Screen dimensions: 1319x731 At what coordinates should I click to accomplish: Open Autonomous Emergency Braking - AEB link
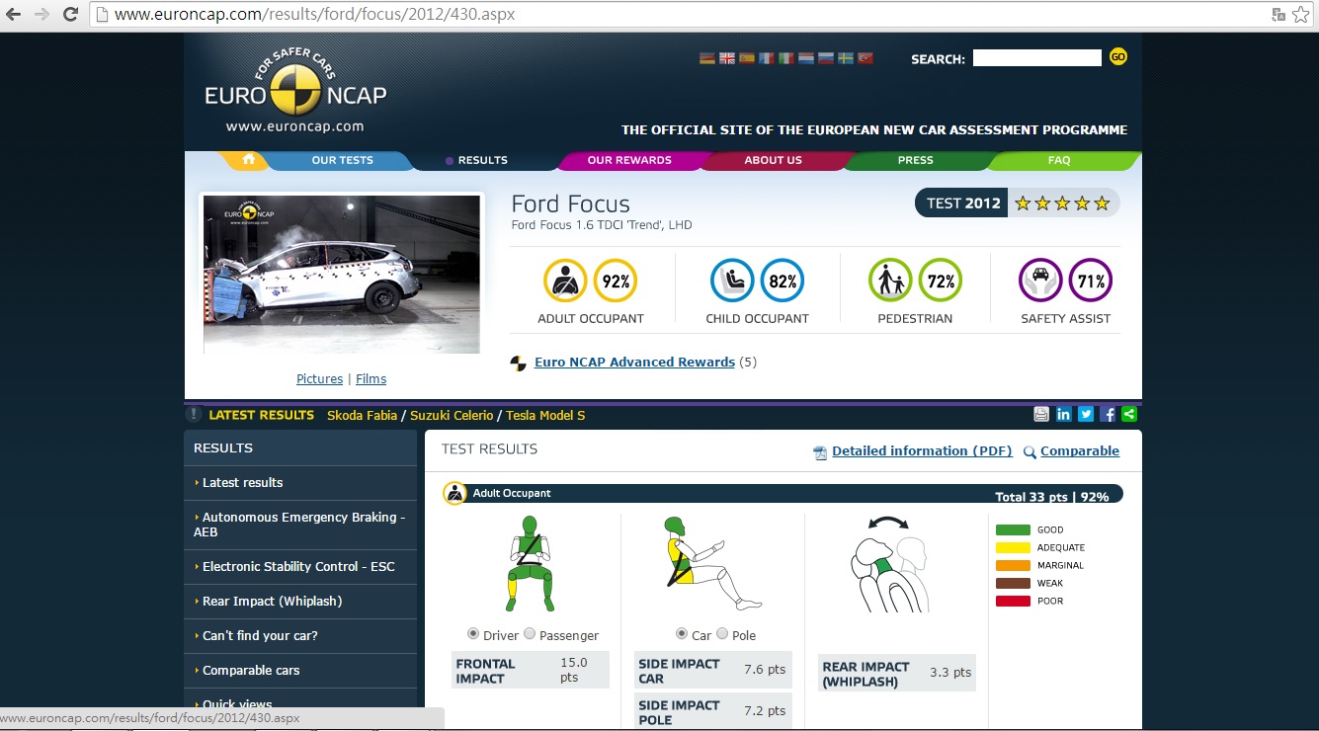(x=299, y=525)
